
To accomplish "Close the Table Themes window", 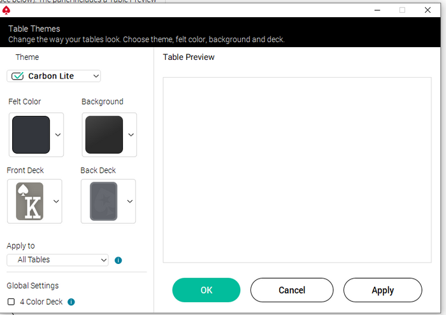I will click(x=428, y=10).
